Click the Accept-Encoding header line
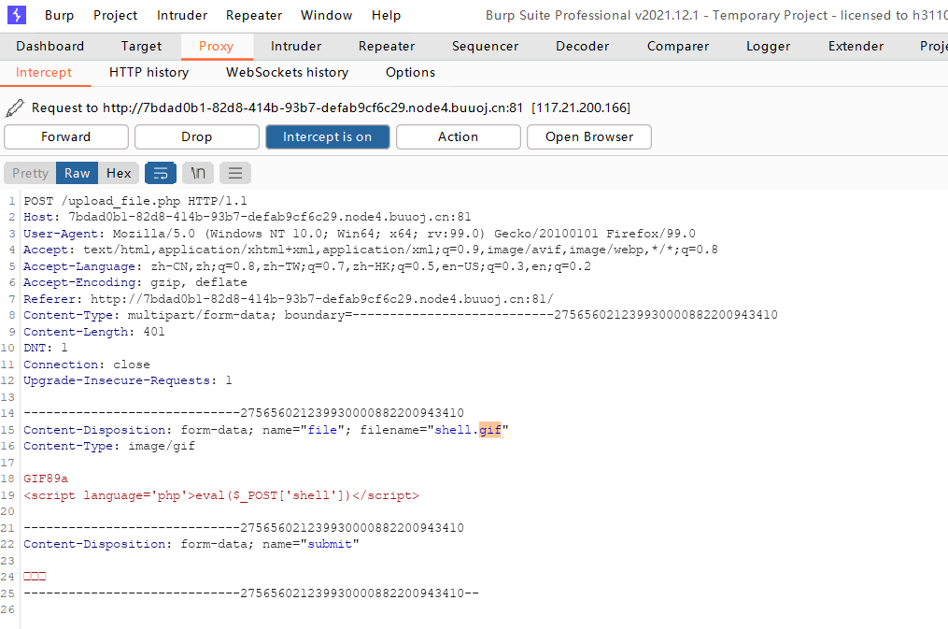This screenshot has width=948, height=629. coord(135,282)
